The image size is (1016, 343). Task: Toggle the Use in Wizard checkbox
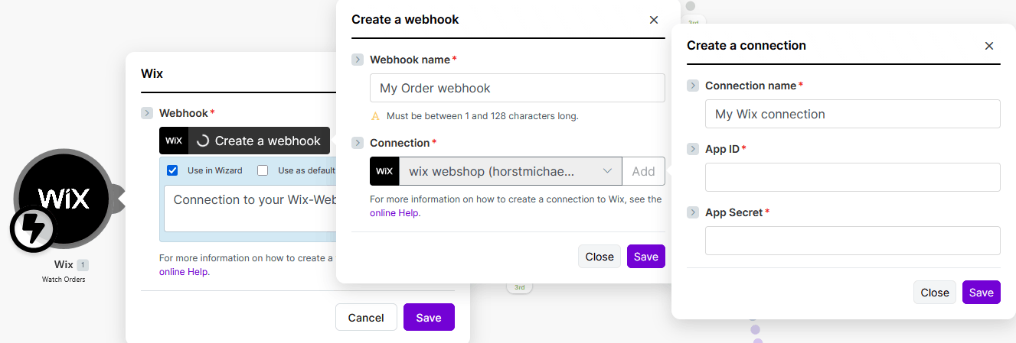(172, 170)
